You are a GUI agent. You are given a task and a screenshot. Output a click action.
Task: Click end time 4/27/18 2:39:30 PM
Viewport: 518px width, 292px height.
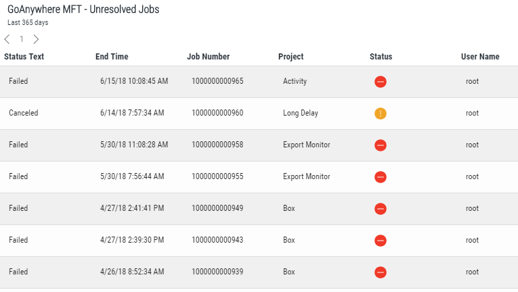(x=132, y=240)
